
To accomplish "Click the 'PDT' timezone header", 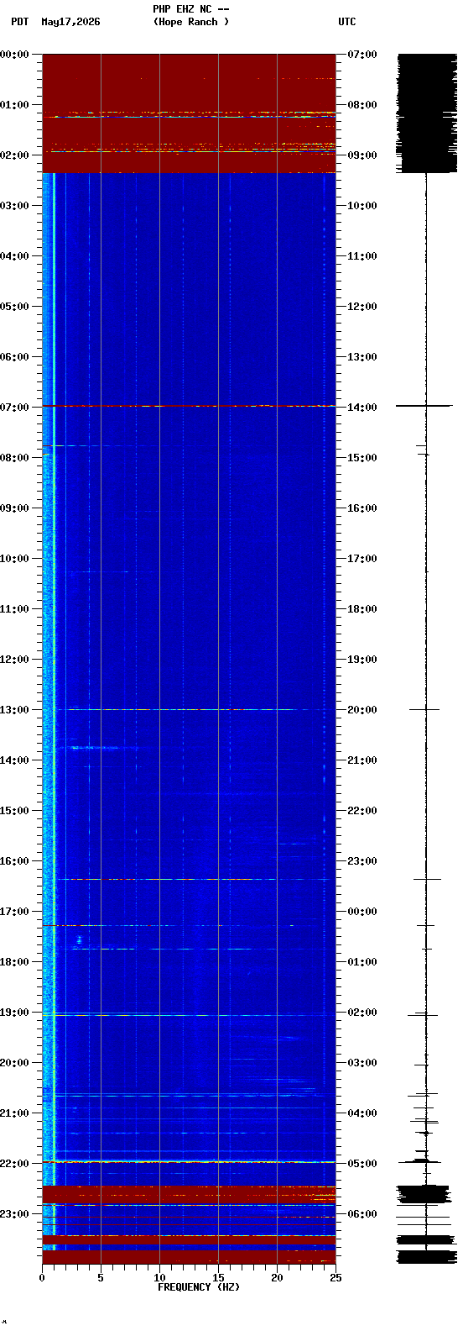I will [x=19, y=22].
